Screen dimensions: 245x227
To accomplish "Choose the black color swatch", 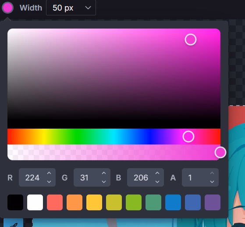I will (x=15, y=202).
